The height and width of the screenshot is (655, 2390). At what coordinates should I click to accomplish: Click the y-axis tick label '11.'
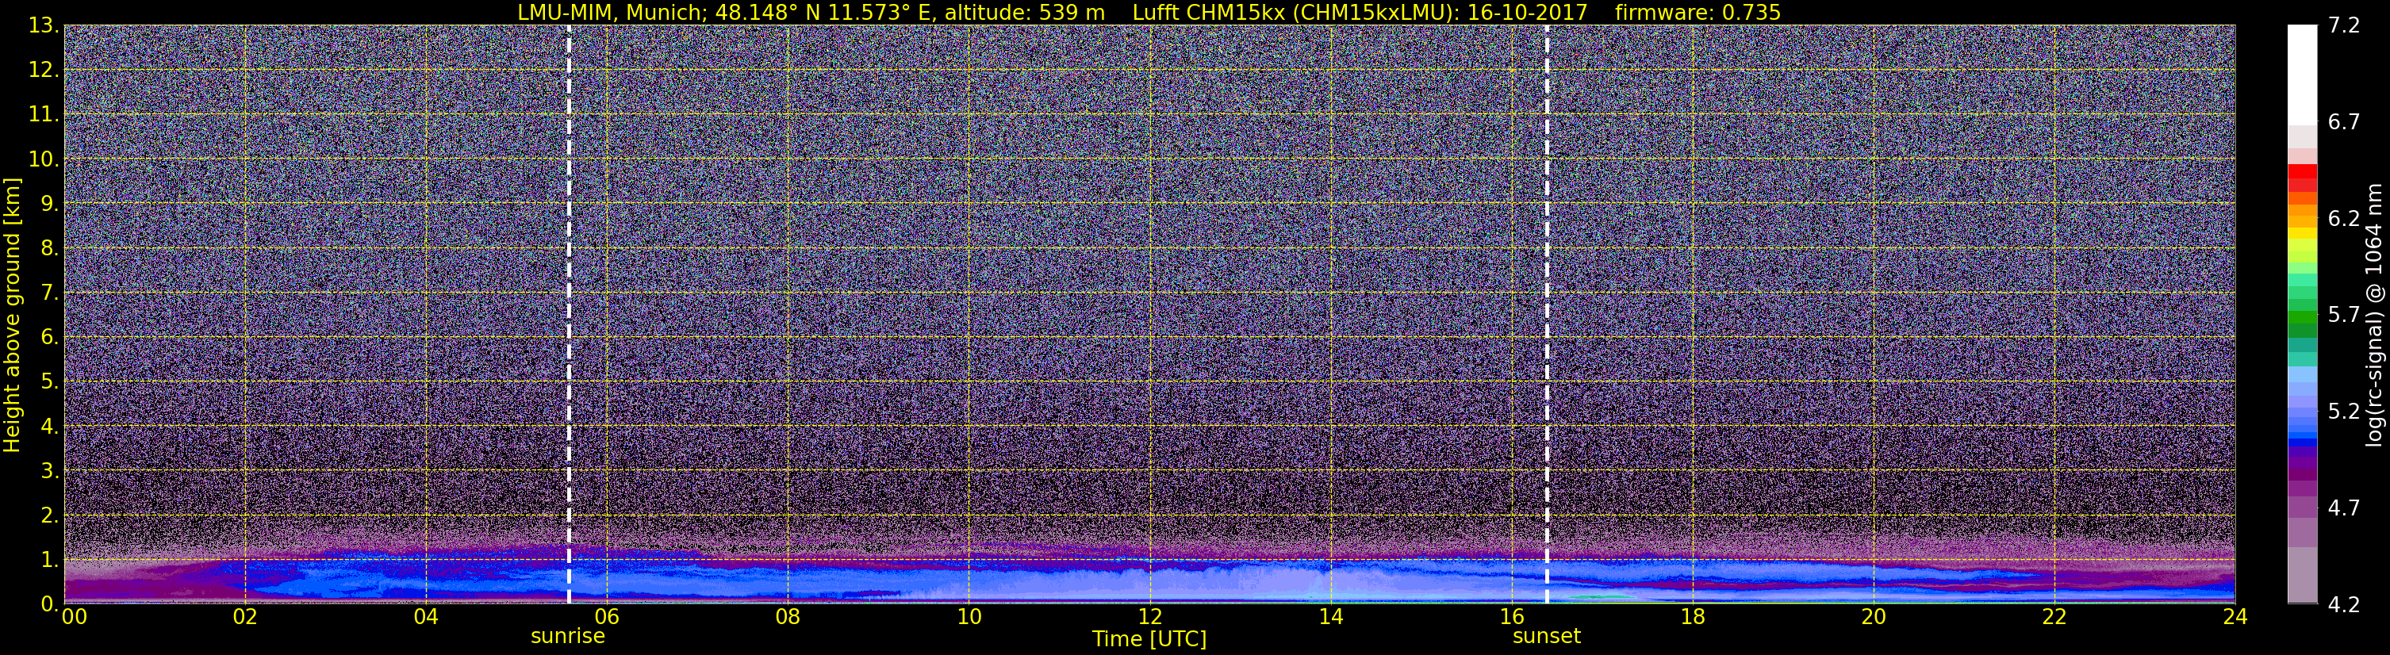[43, 114]
